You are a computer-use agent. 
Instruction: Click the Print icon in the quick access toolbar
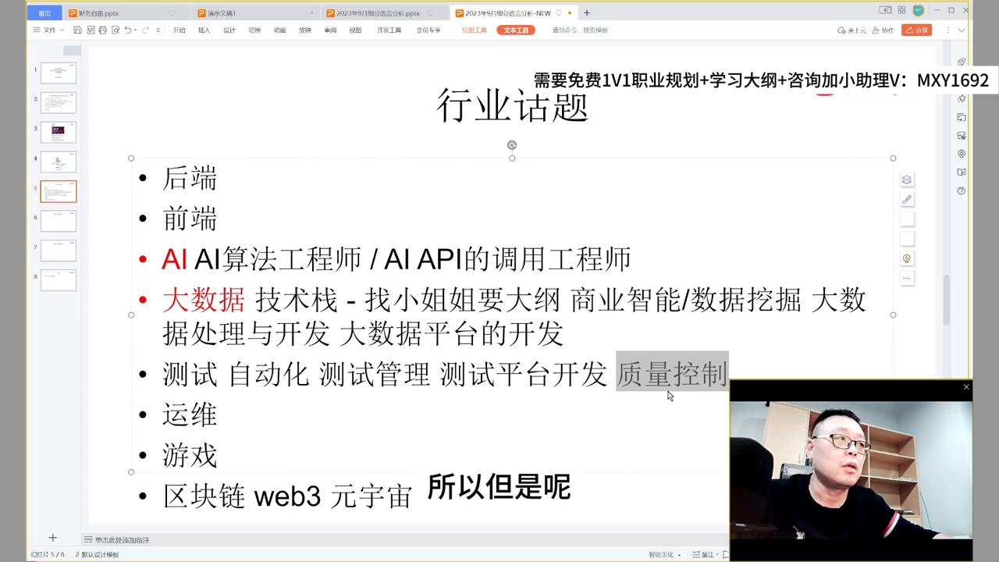pyautogui.click(x=104, y=30)
